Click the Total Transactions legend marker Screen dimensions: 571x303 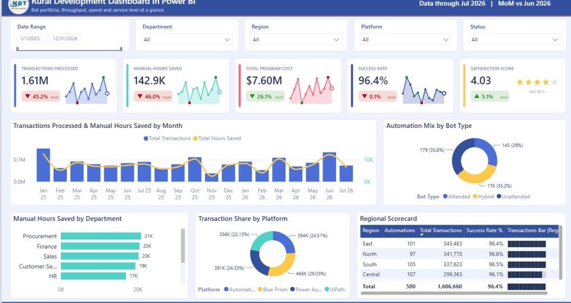(x=145, y=138)
